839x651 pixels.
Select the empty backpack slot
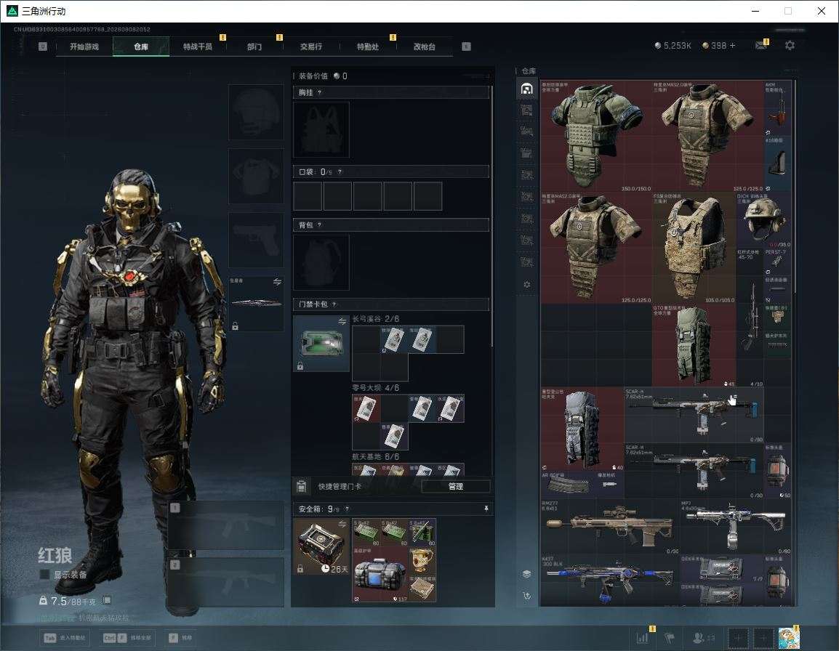pos(321,262)
